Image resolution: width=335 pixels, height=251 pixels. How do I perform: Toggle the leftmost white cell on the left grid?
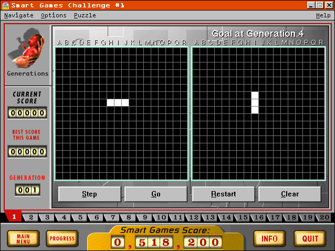110,102
